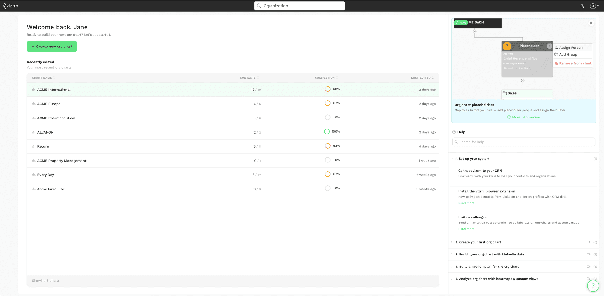Click the orange question mark placeholder avatar
This screenshot has height=296, width=604.
click(x=507, y=46)
